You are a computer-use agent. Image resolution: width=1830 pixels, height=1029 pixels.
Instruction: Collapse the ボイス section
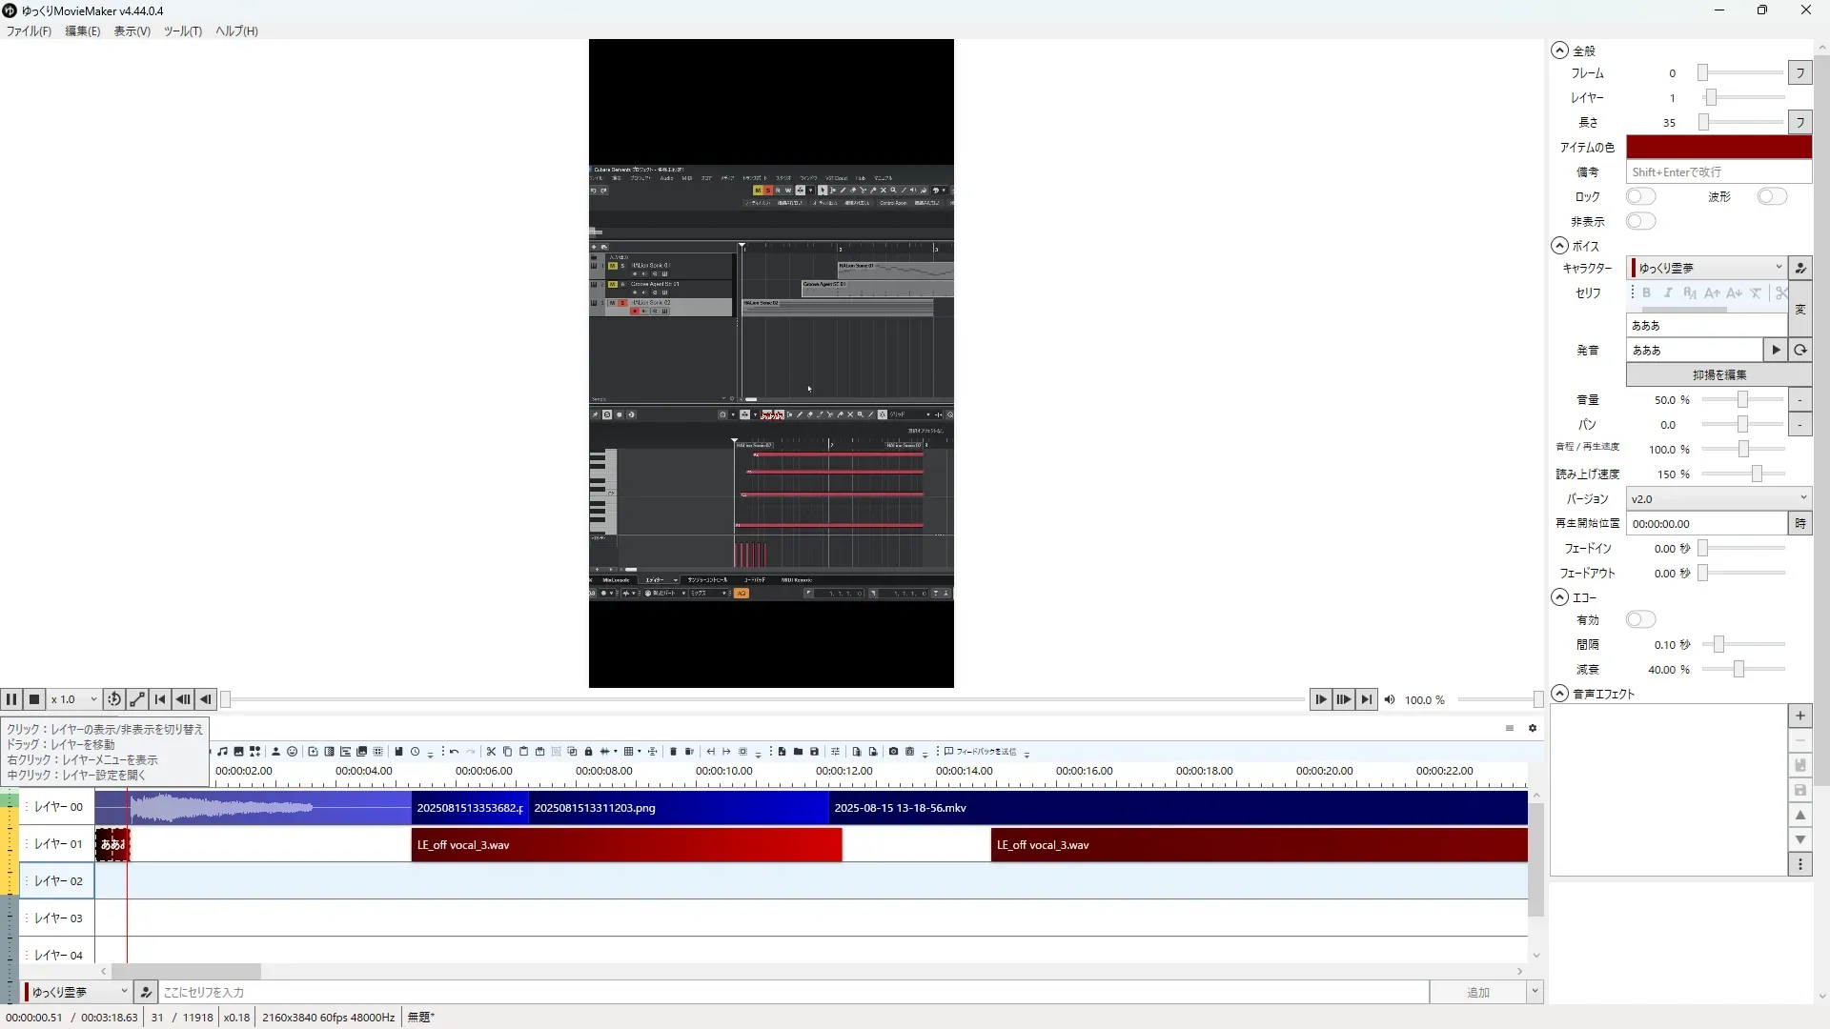pyautogui.click(x=1560, y=246)
